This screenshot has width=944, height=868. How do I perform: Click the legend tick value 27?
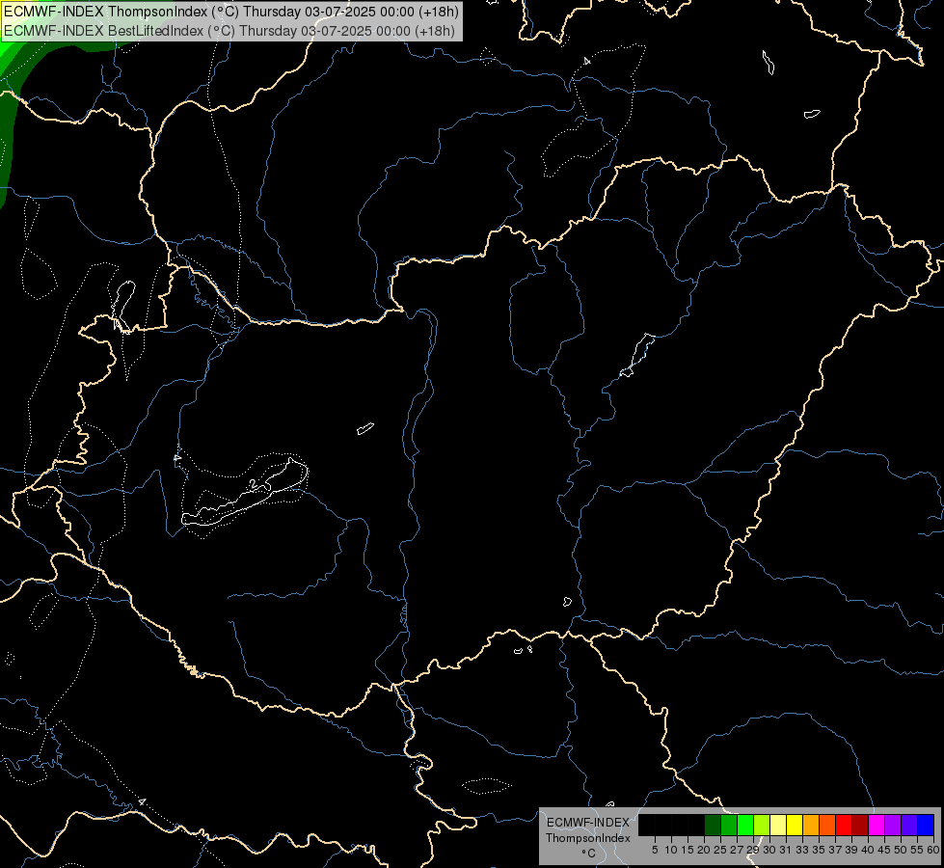[737, 850]
